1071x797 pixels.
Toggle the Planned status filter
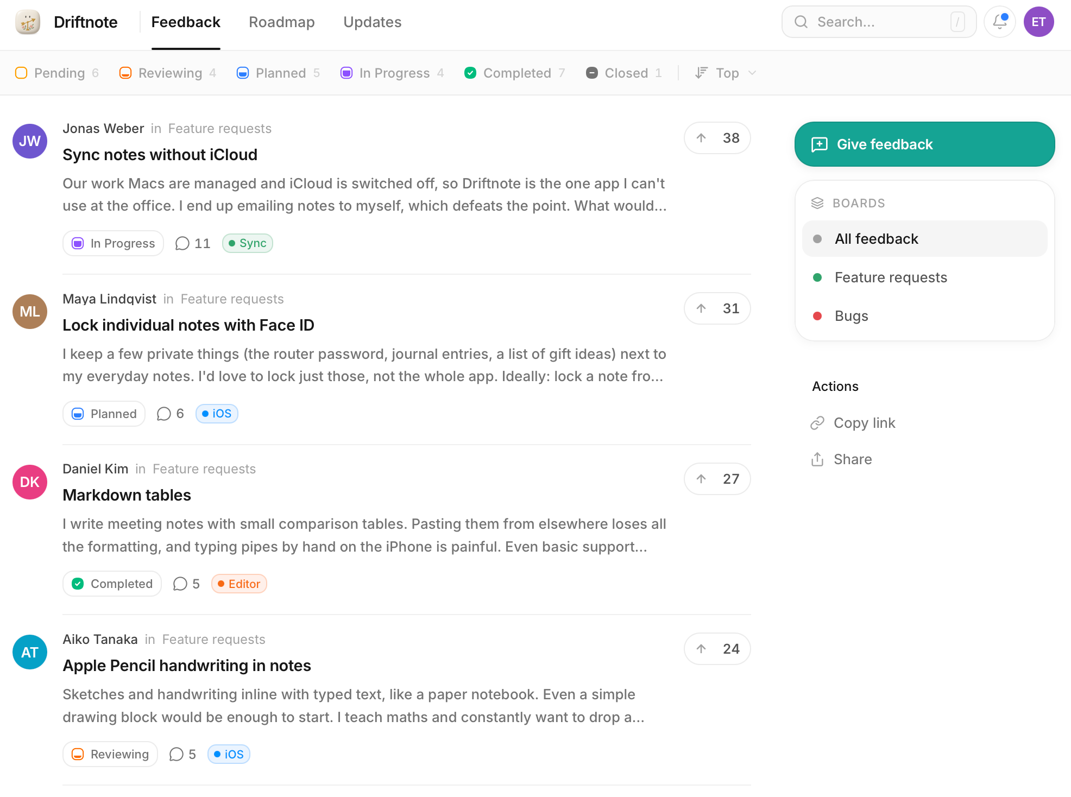pos(278,73)
